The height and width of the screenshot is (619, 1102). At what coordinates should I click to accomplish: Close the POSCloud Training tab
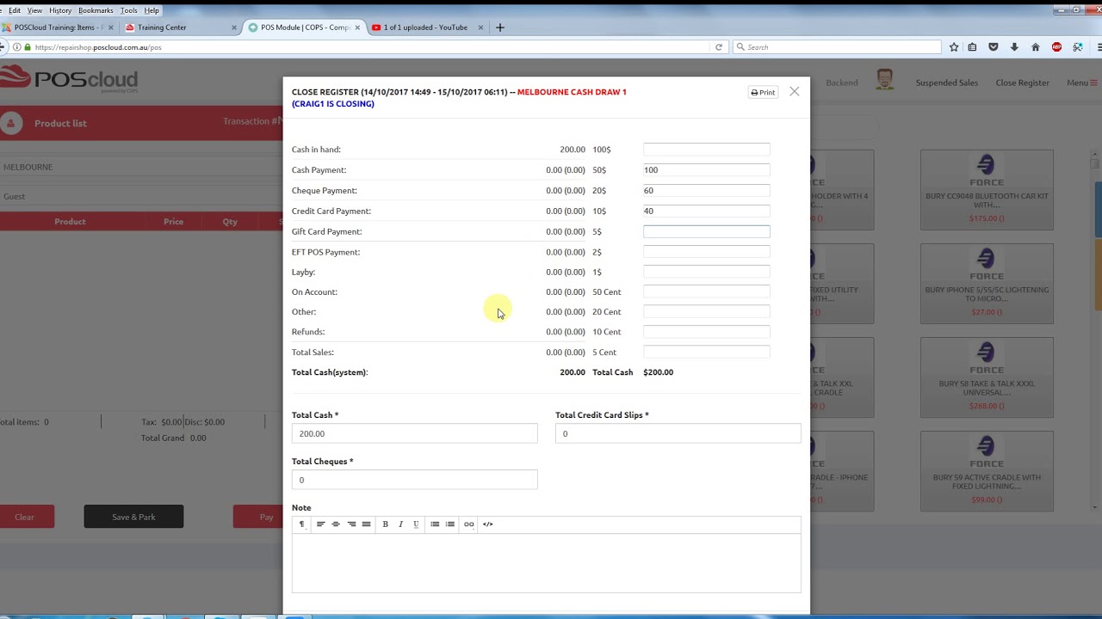coord(111,28)
